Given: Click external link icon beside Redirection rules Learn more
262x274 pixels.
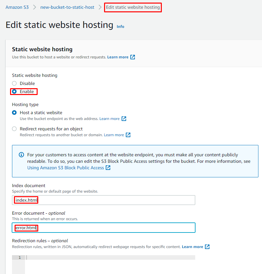Looking at the screenshot, I should click(x=207, y=247).
